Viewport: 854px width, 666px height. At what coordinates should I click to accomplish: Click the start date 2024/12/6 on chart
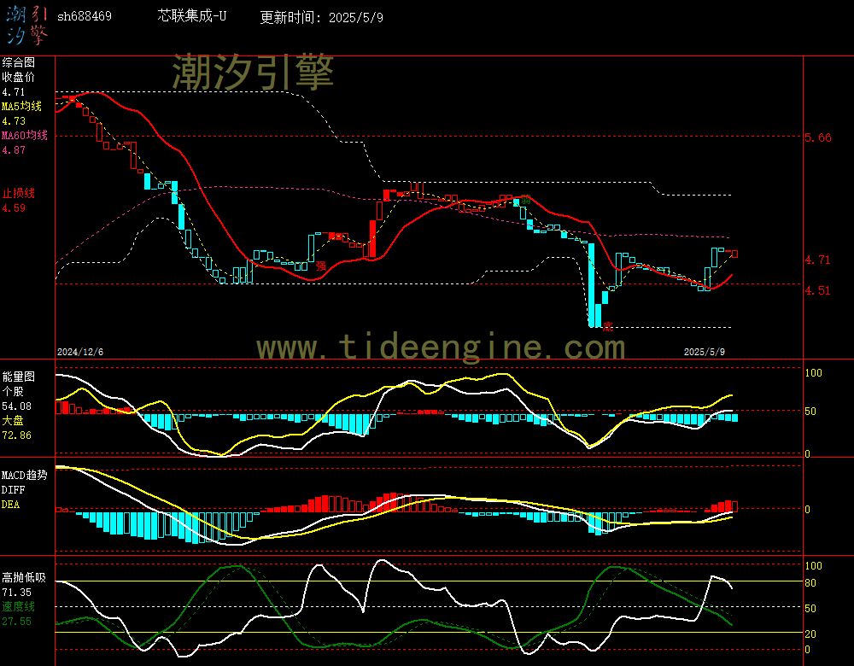pyautogui.click(x=80, y=352)
